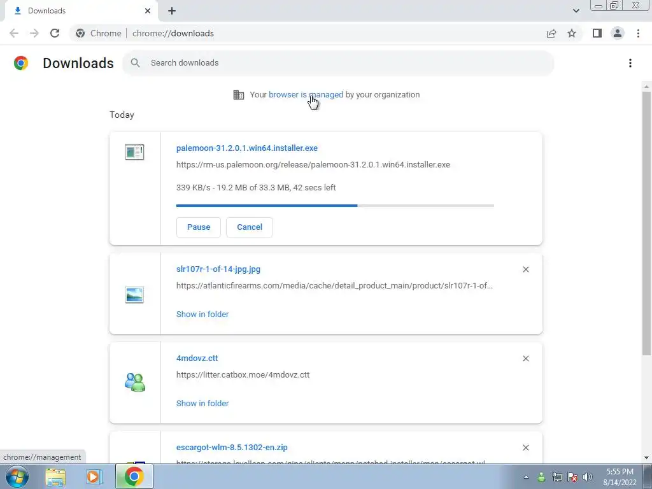This screenshot has height=489, width=652.
Task: Click the Chrome logo beside Downloads
Action: 21,63
